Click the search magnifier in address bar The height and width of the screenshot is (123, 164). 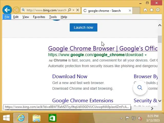click(x=69, y=10)
